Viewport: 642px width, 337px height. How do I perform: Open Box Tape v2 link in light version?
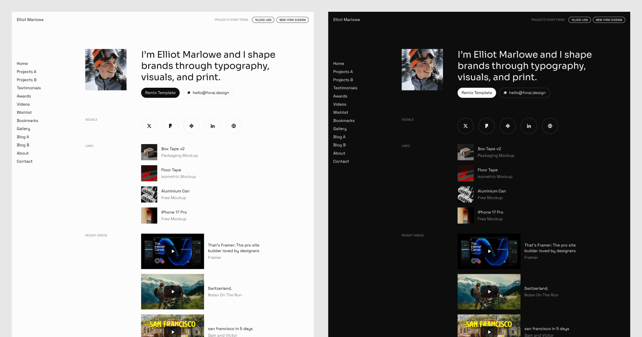(173, 149)
